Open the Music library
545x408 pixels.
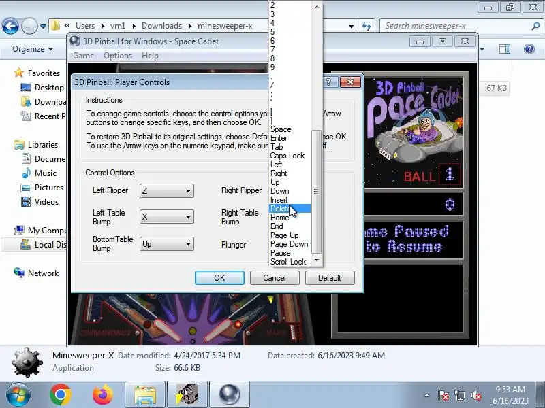click(39, 173)
